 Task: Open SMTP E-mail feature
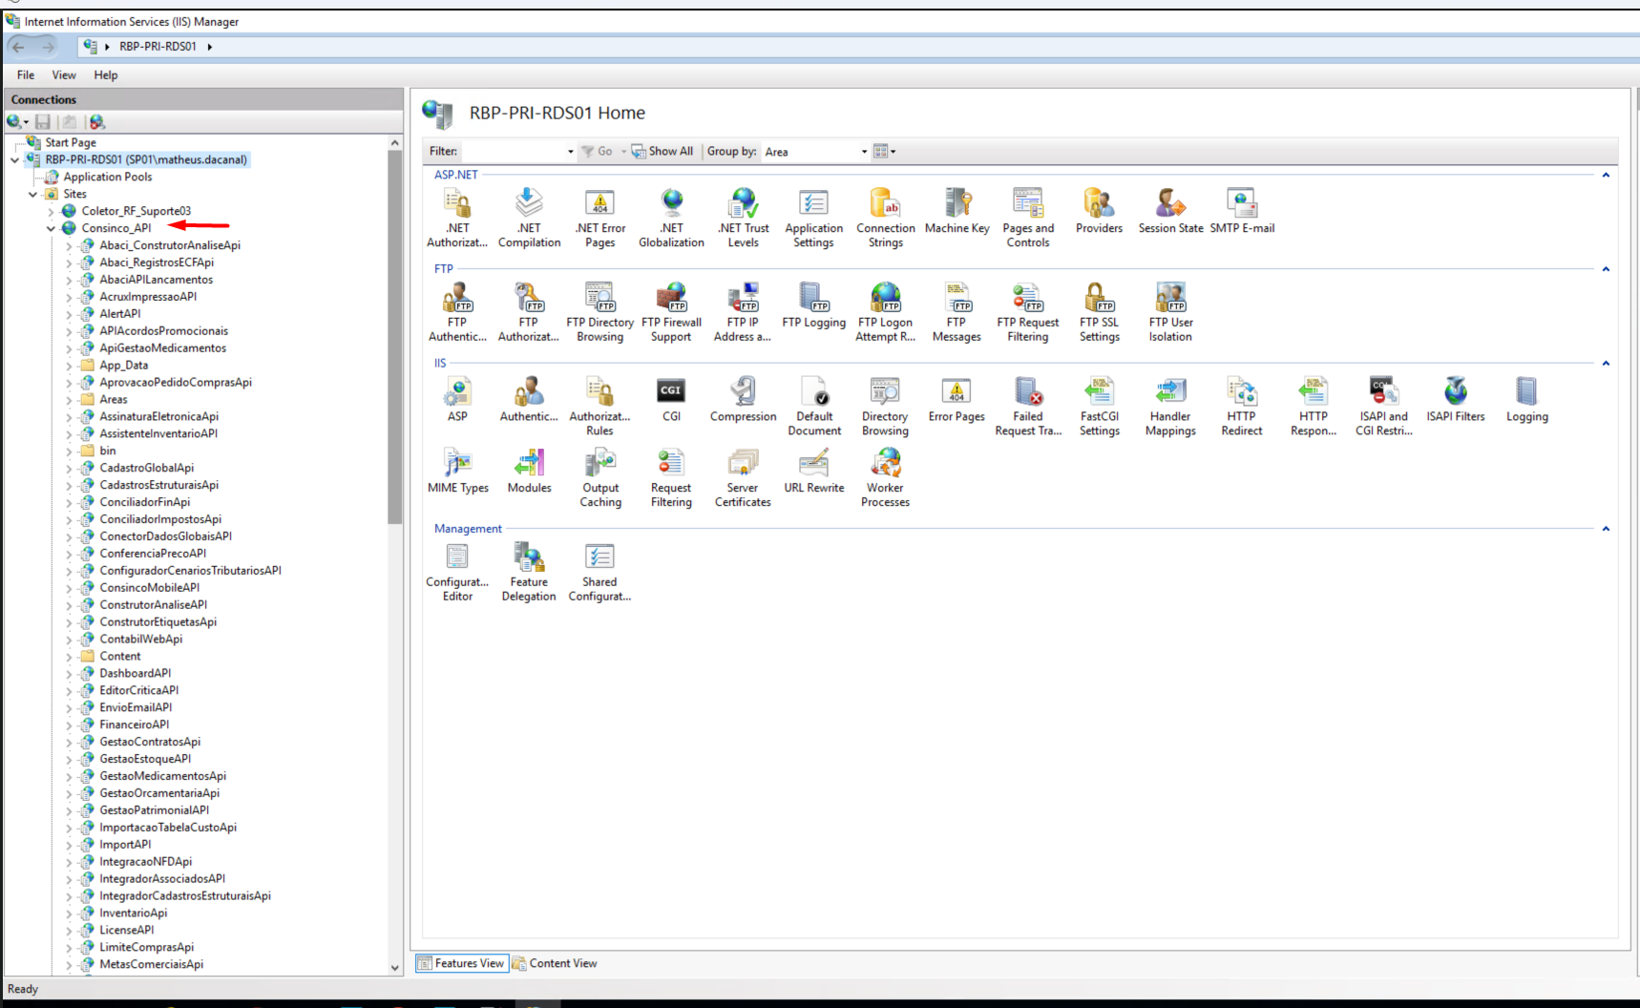pyautogui.click(x=1242, y=211)
